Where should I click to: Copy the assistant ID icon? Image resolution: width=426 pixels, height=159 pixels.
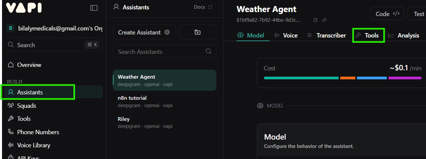(x=315, y=20)
